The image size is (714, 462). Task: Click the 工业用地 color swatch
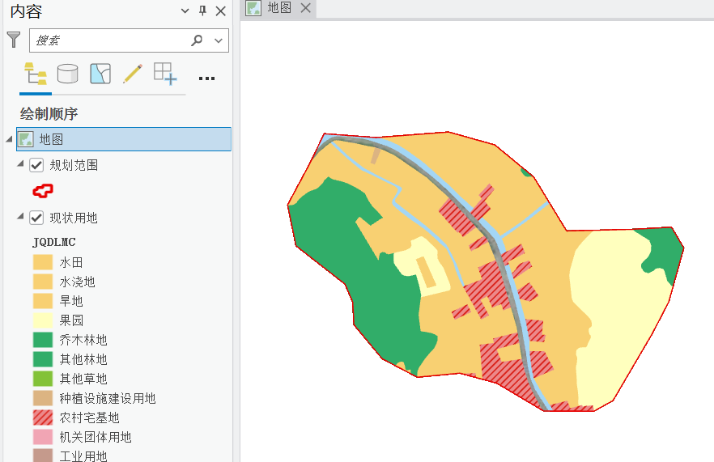(x=43, y=456)
